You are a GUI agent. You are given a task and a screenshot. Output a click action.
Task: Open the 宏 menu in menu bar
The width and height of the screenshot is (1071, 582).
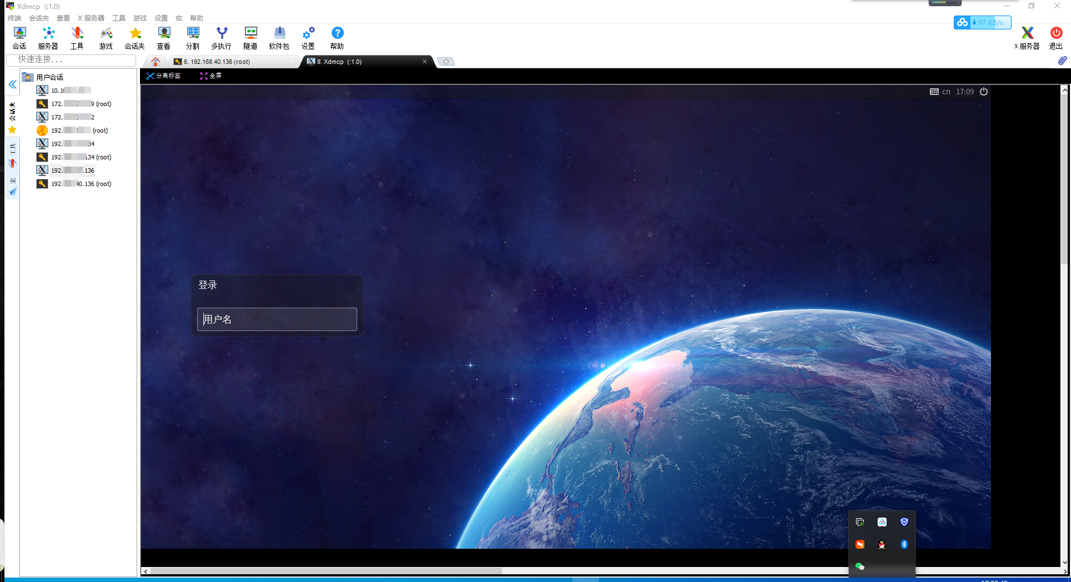point(179,18)
